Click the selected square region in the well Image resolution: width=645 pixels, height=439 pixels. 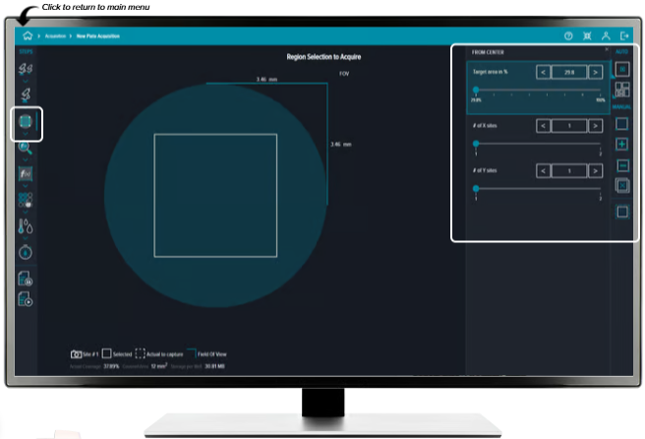pyautogui.click(x=215, y=196)
